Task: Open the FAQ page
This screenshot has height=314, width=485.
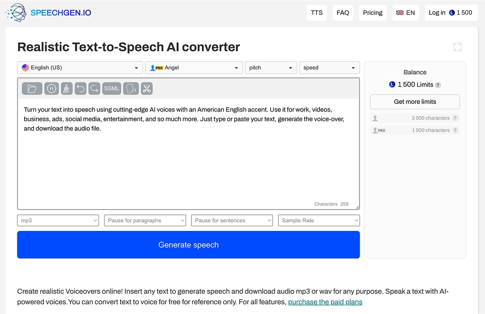Action: pos(343,13)
